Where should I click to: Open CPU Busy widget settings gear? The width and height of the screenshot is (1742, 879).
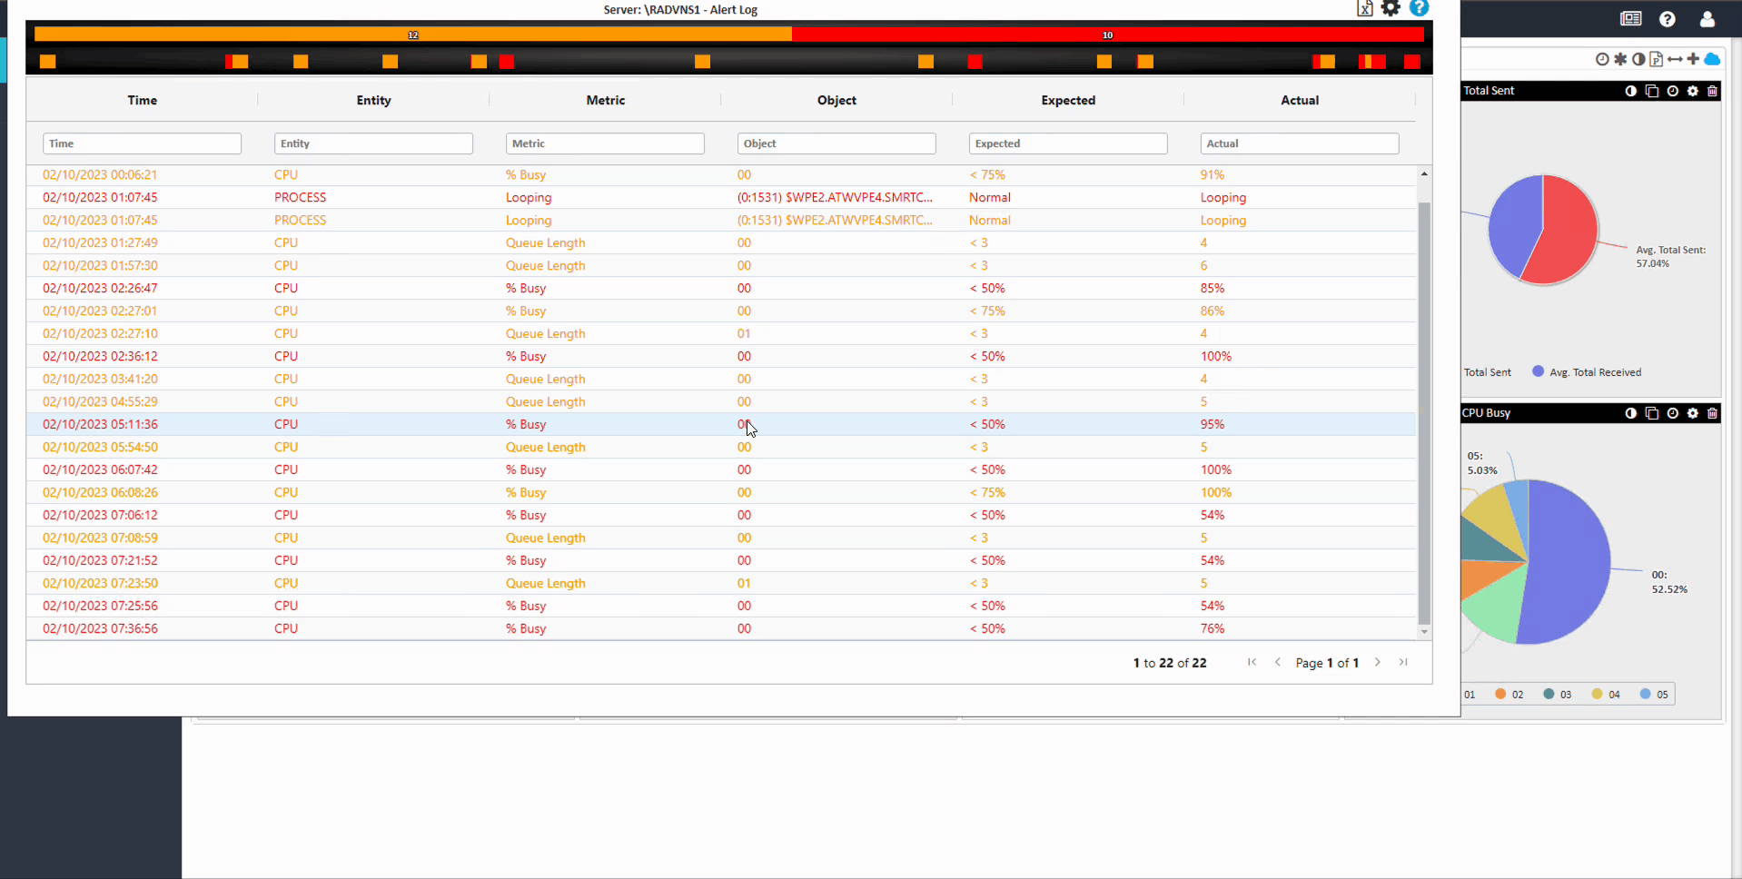(1692, 413)
